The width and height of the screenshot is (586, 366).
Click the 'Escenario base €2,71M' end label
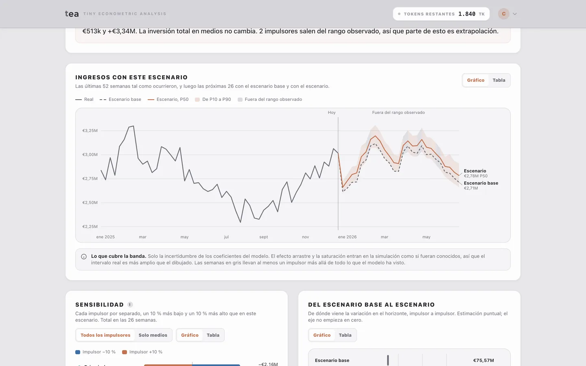481,185
